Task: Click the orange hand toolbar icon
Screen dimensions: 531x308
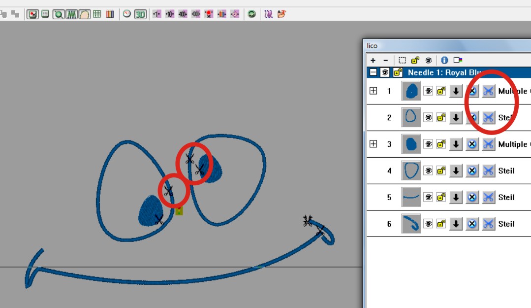Action: click(281, 14)
